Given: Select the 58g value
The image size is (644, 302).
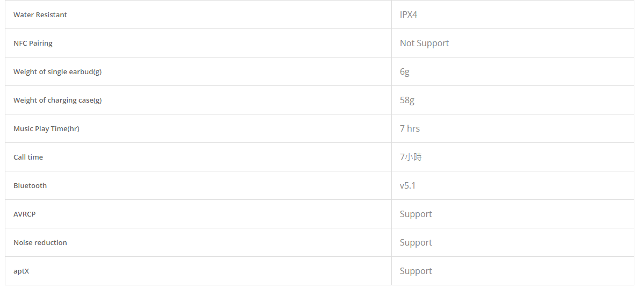Looking at the screenshot, I should 407,100.
